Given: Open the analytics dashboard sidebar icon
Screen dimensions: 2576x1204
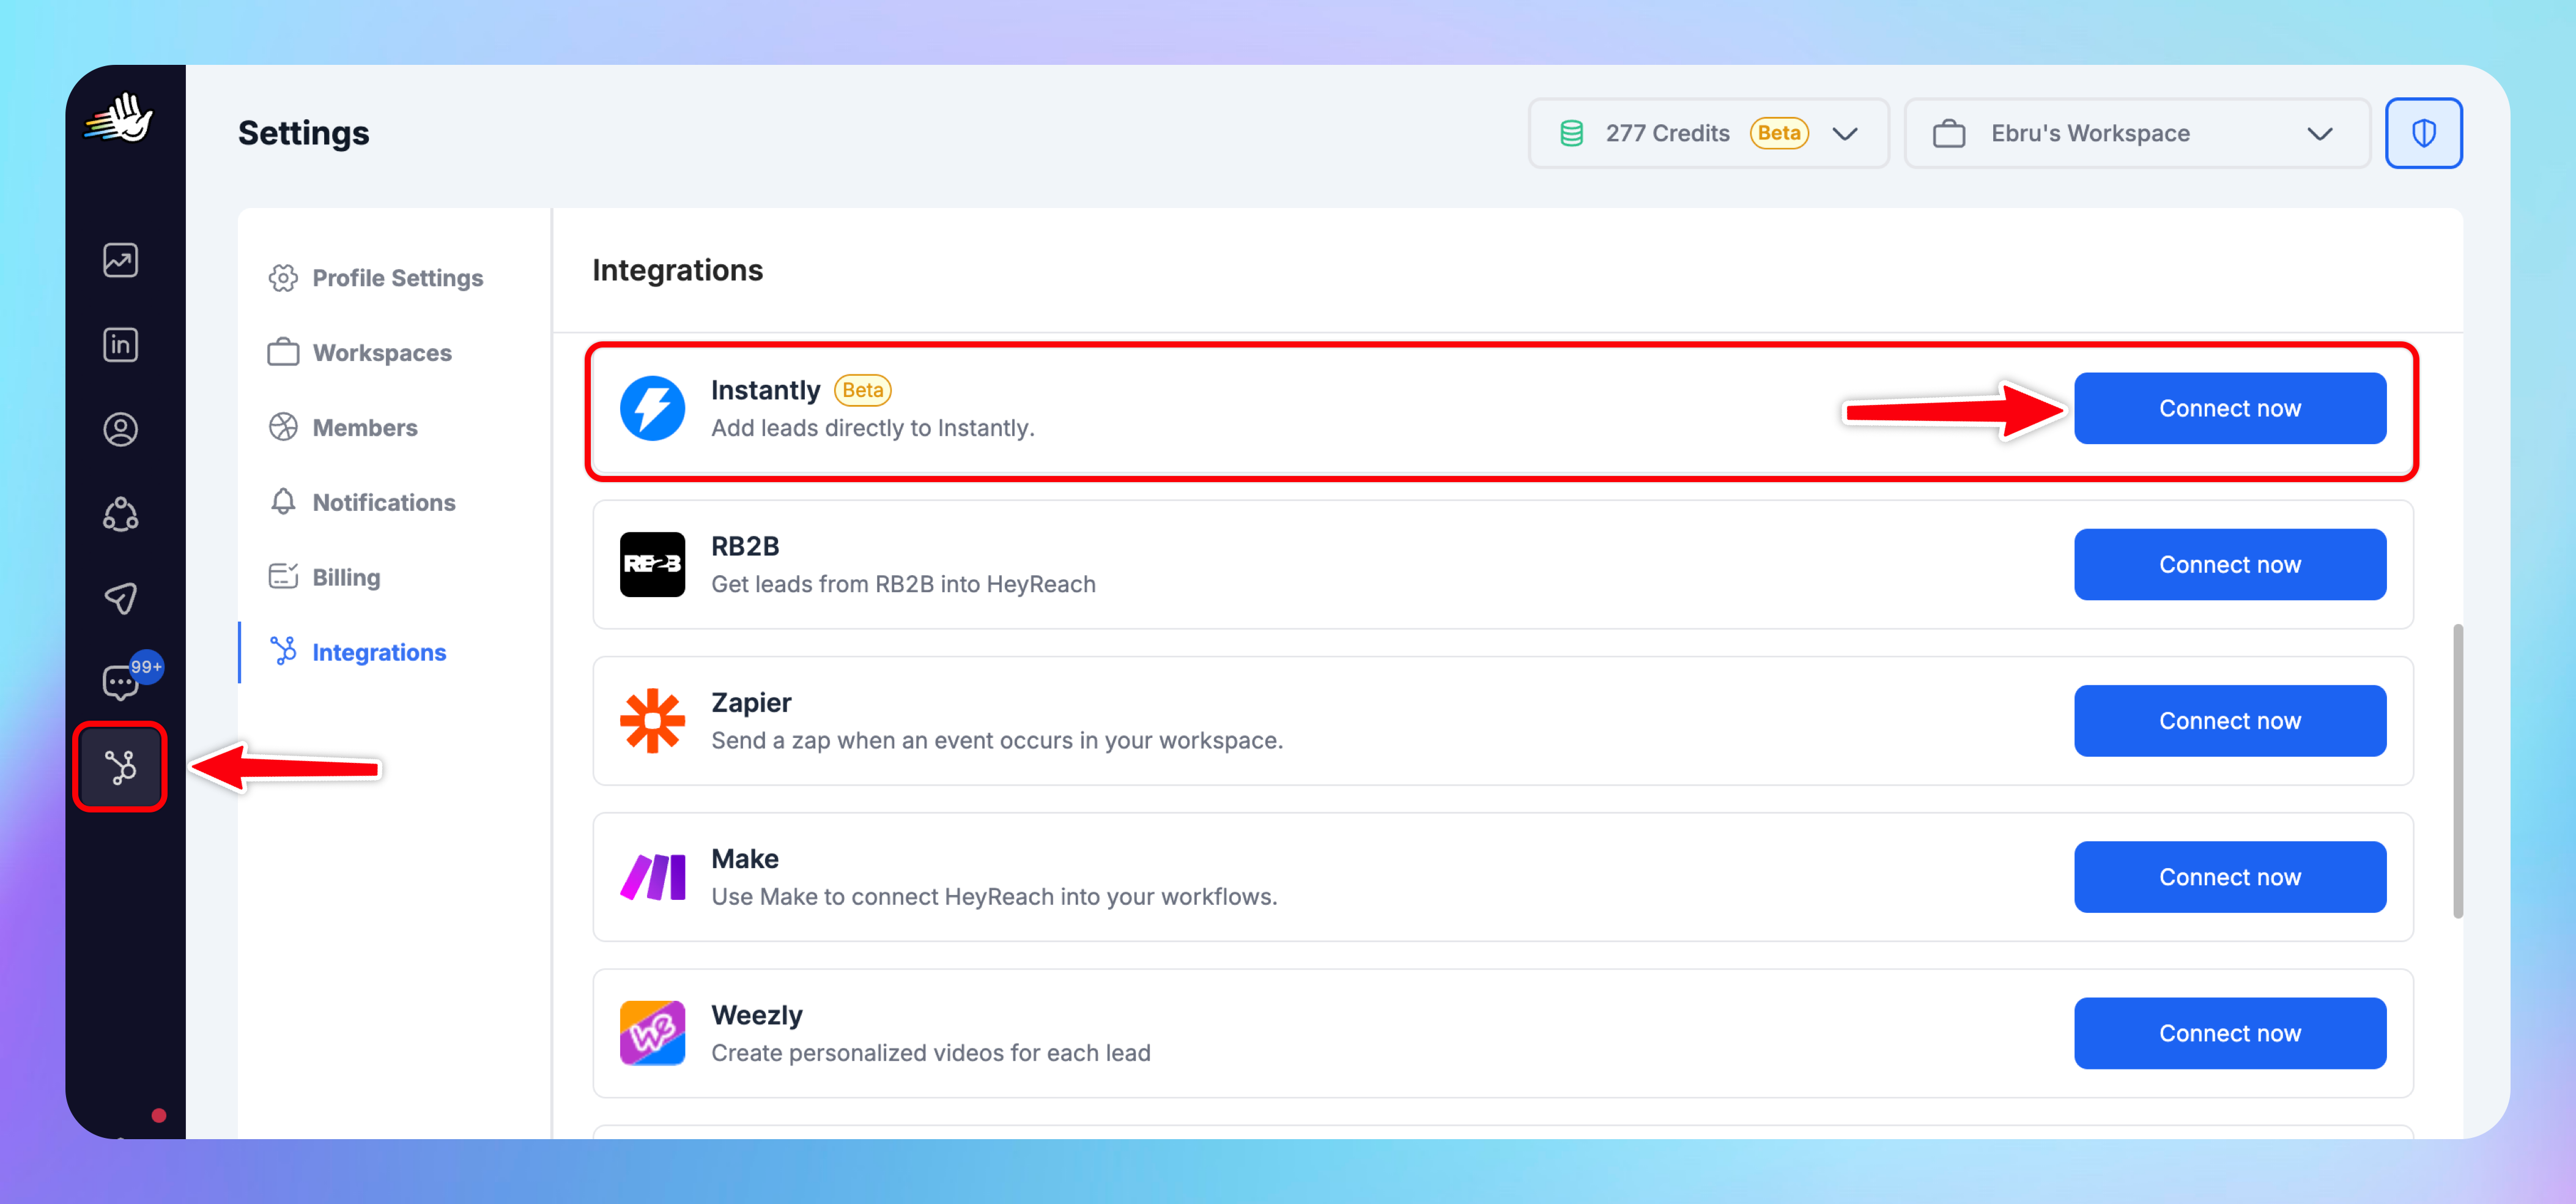Looking at the screenshot, I should [x=120, y=261].
